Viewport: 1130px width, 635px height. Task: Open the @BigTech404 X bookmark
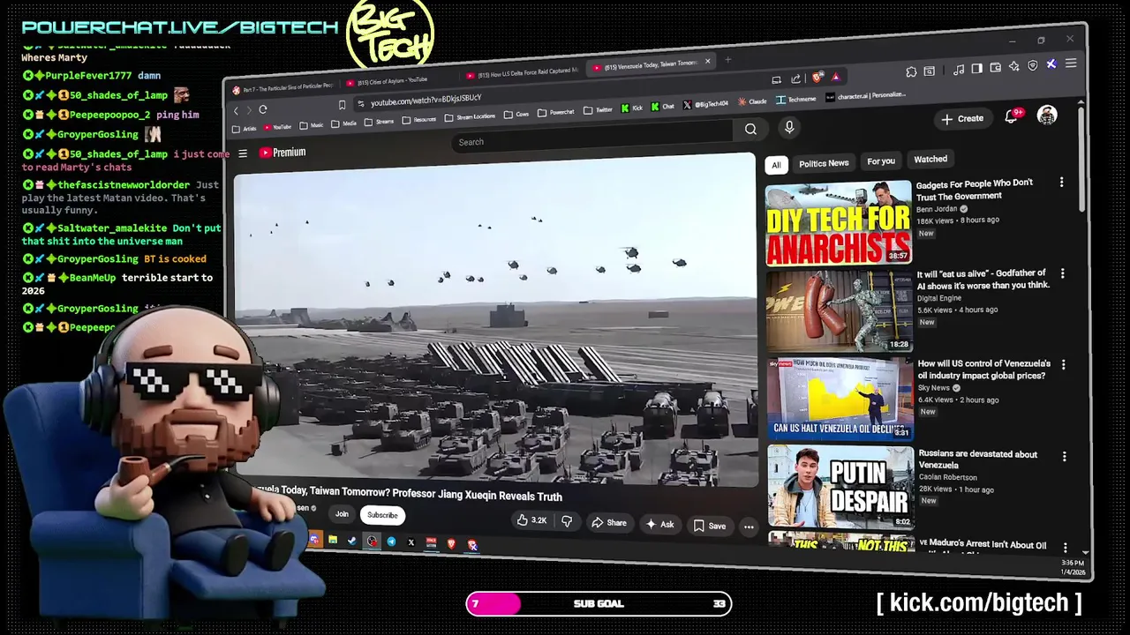706,104
